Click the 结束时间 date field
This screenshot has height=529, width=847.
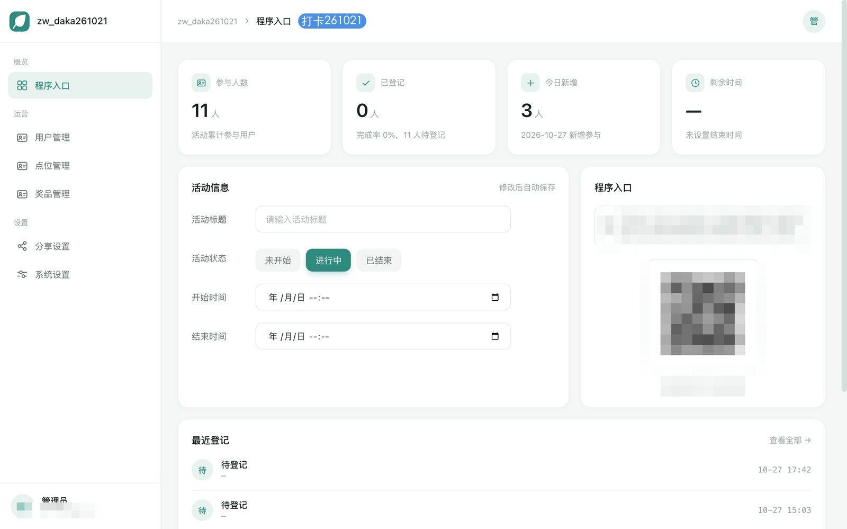click(x=383, y=336)
